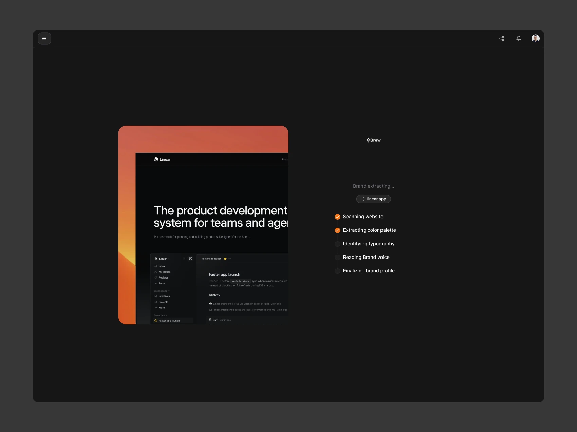Expand the Linear workspace dropdown in preview
577x432 pixels.
tap(163, 259)
